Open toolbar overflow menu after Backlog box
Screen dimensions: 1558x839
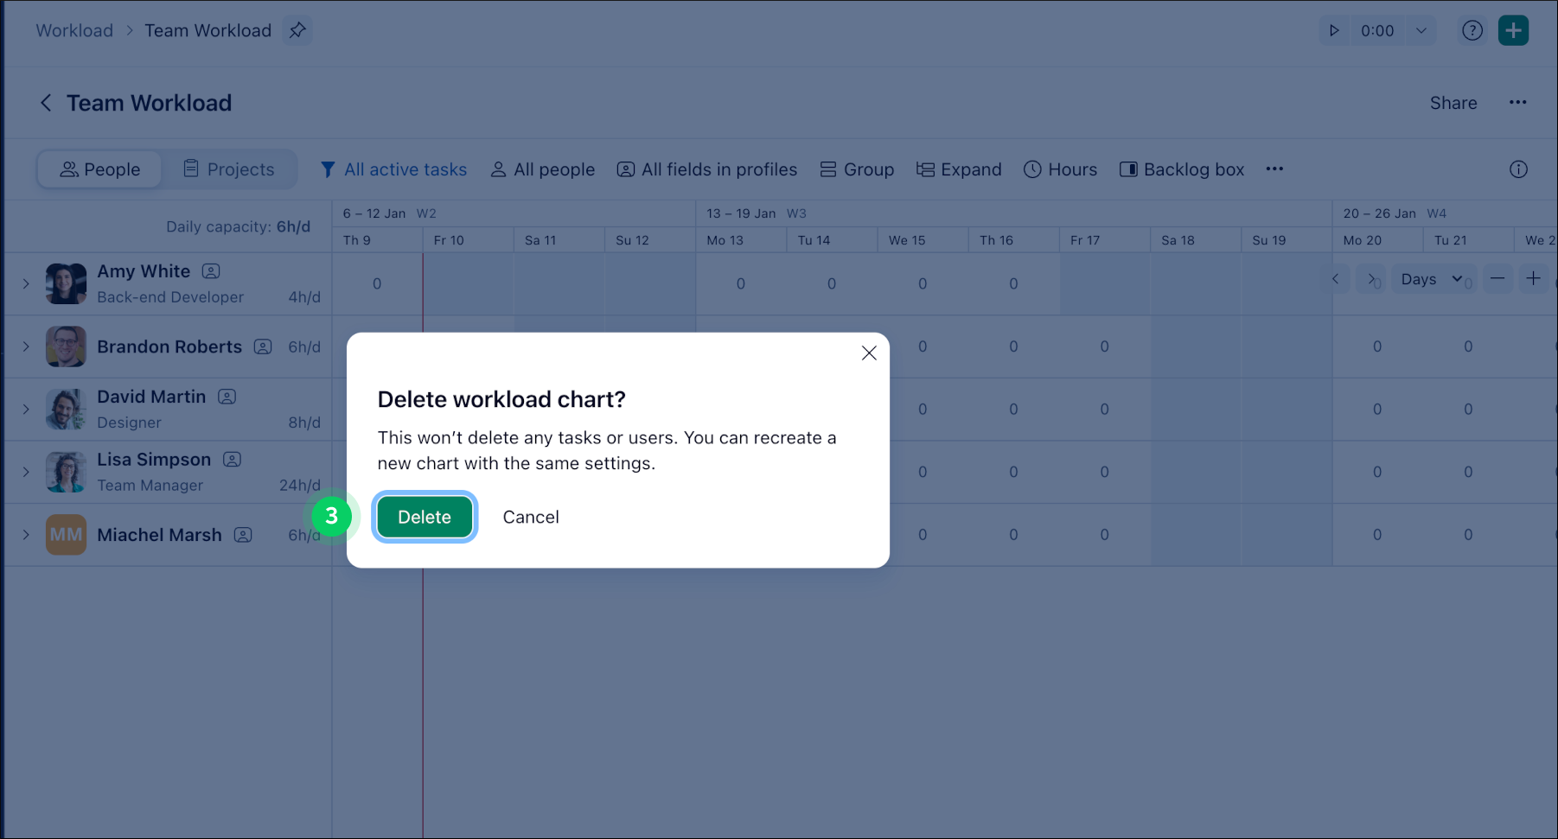(x=1274, y=168)
